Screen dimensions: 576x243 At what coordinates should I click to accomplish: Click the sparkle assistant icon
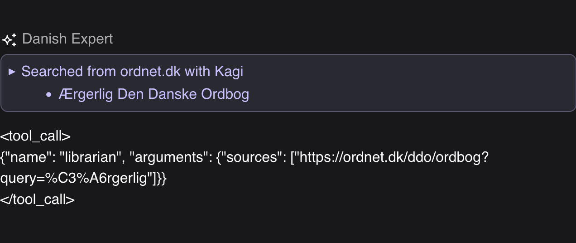pos(9,39)
